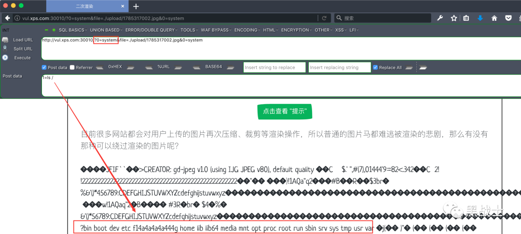This screenshot has height=234, width=521.
Task: Click the left arrow before %URL
Action: 149,67
